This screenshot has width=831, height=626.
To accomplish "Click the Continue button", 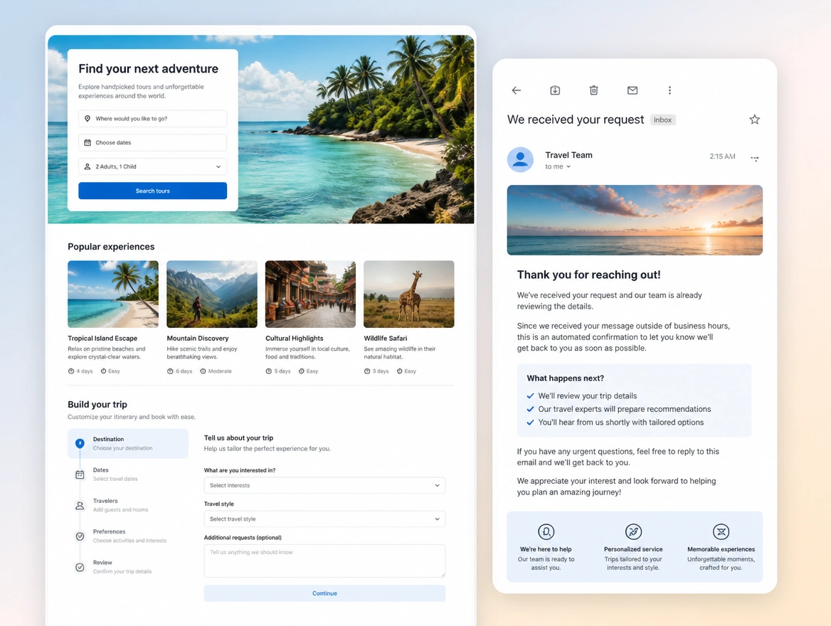I will [324, 593].
